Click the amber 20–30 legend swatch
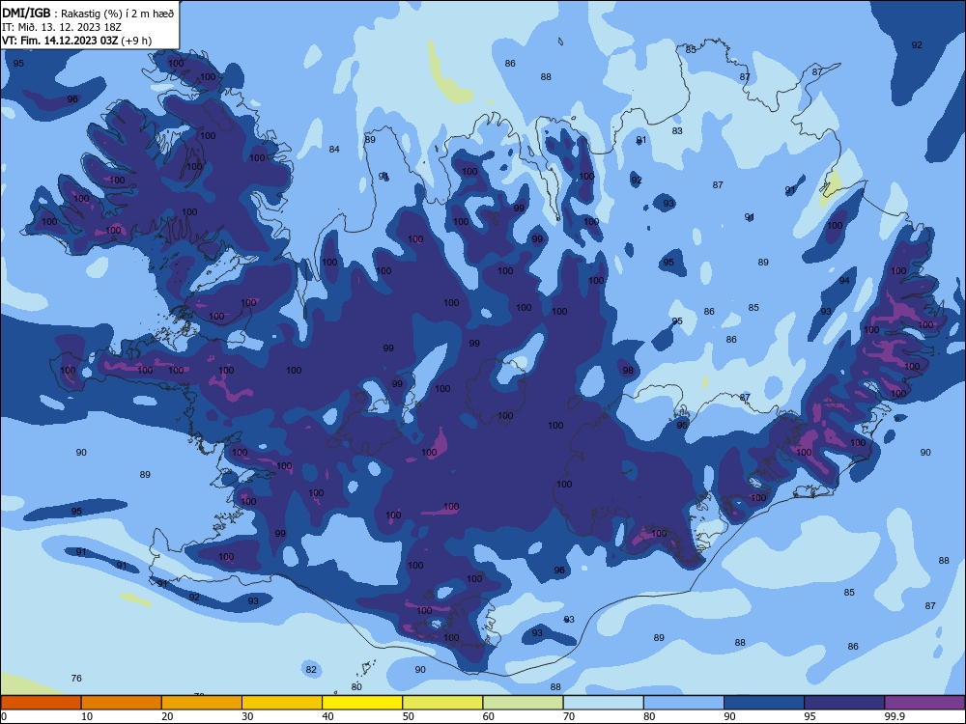 tap(202, 703)
